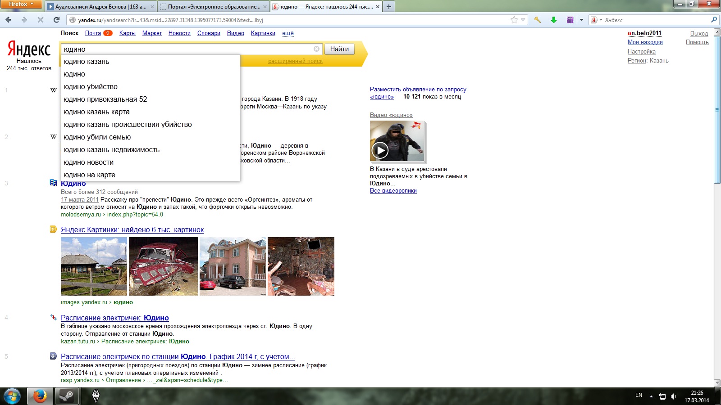Open Steam from the taskbar
Screen dimensions: 721x405
point(67,396)
